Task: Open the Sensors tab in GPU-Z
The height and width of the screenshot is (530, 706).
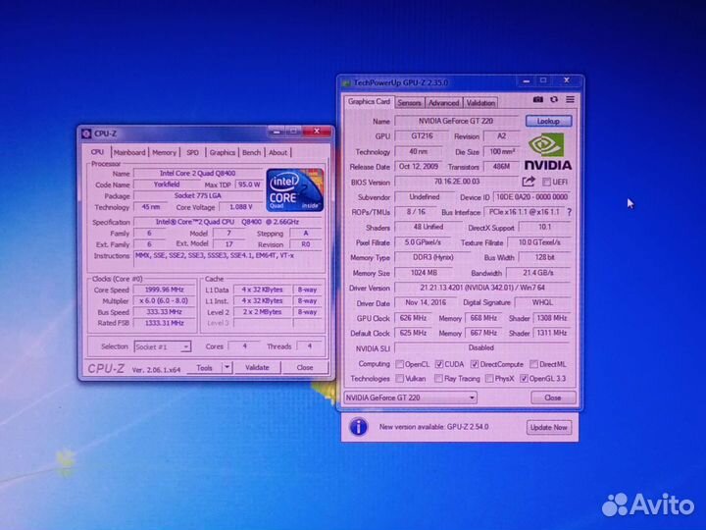Action: click(409, 103)
